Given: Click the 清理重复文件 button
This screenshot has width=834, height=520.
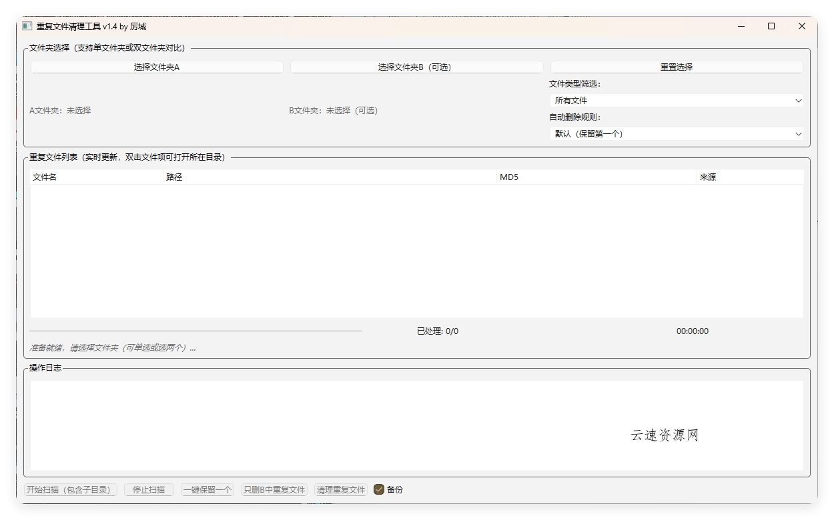Looking at the screenshot, I should click(340, 489).
